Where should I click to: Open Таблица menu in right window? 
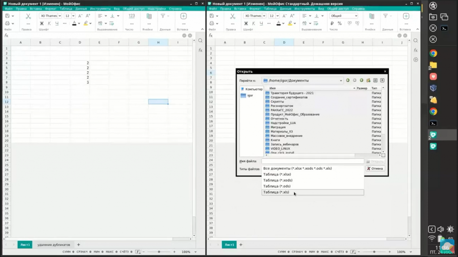point(270,9)
